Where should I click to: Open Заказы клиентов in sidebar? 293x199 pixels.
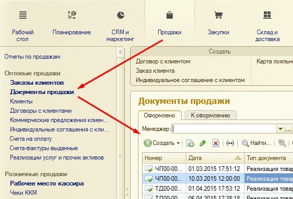tap(37, 83)
